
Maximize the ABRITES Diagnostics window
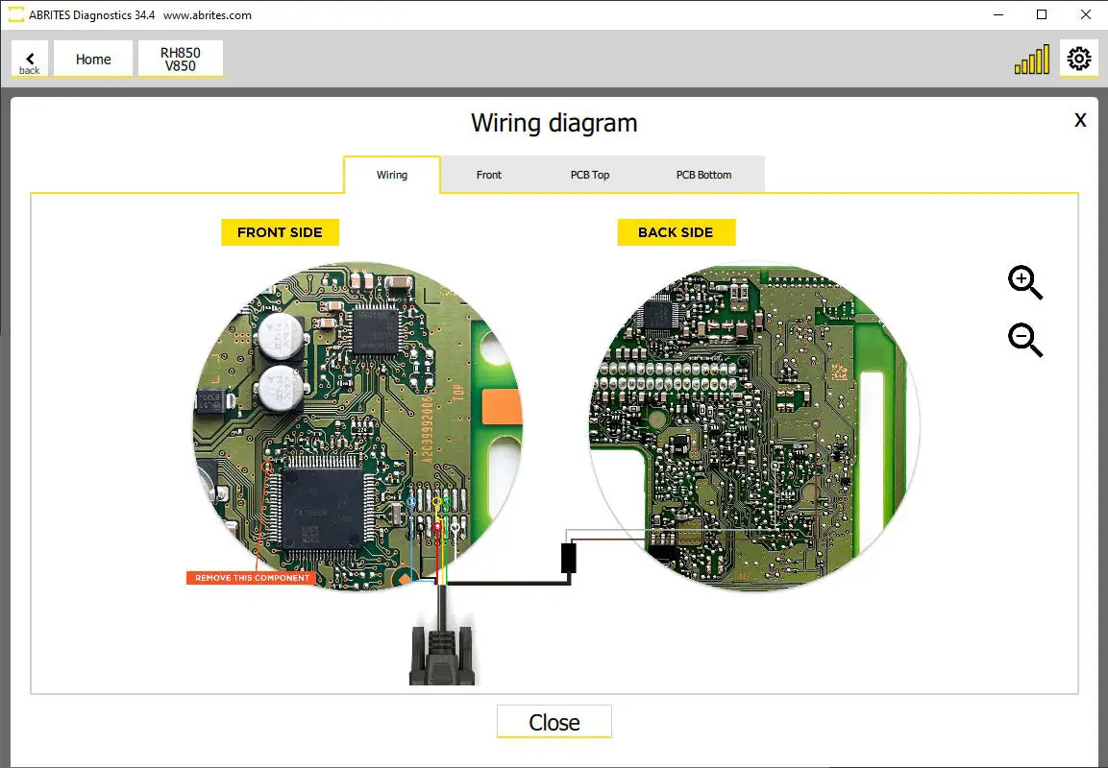[x=1042, y=14]
